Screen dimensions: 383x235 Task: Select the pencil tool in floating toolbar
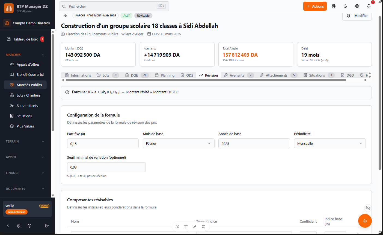[x=195, y=227]
